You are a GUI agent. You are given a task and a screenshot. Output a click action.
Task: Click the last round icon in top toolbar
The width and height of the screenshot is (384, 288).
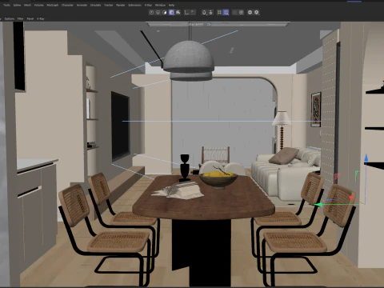coord(257,12)
